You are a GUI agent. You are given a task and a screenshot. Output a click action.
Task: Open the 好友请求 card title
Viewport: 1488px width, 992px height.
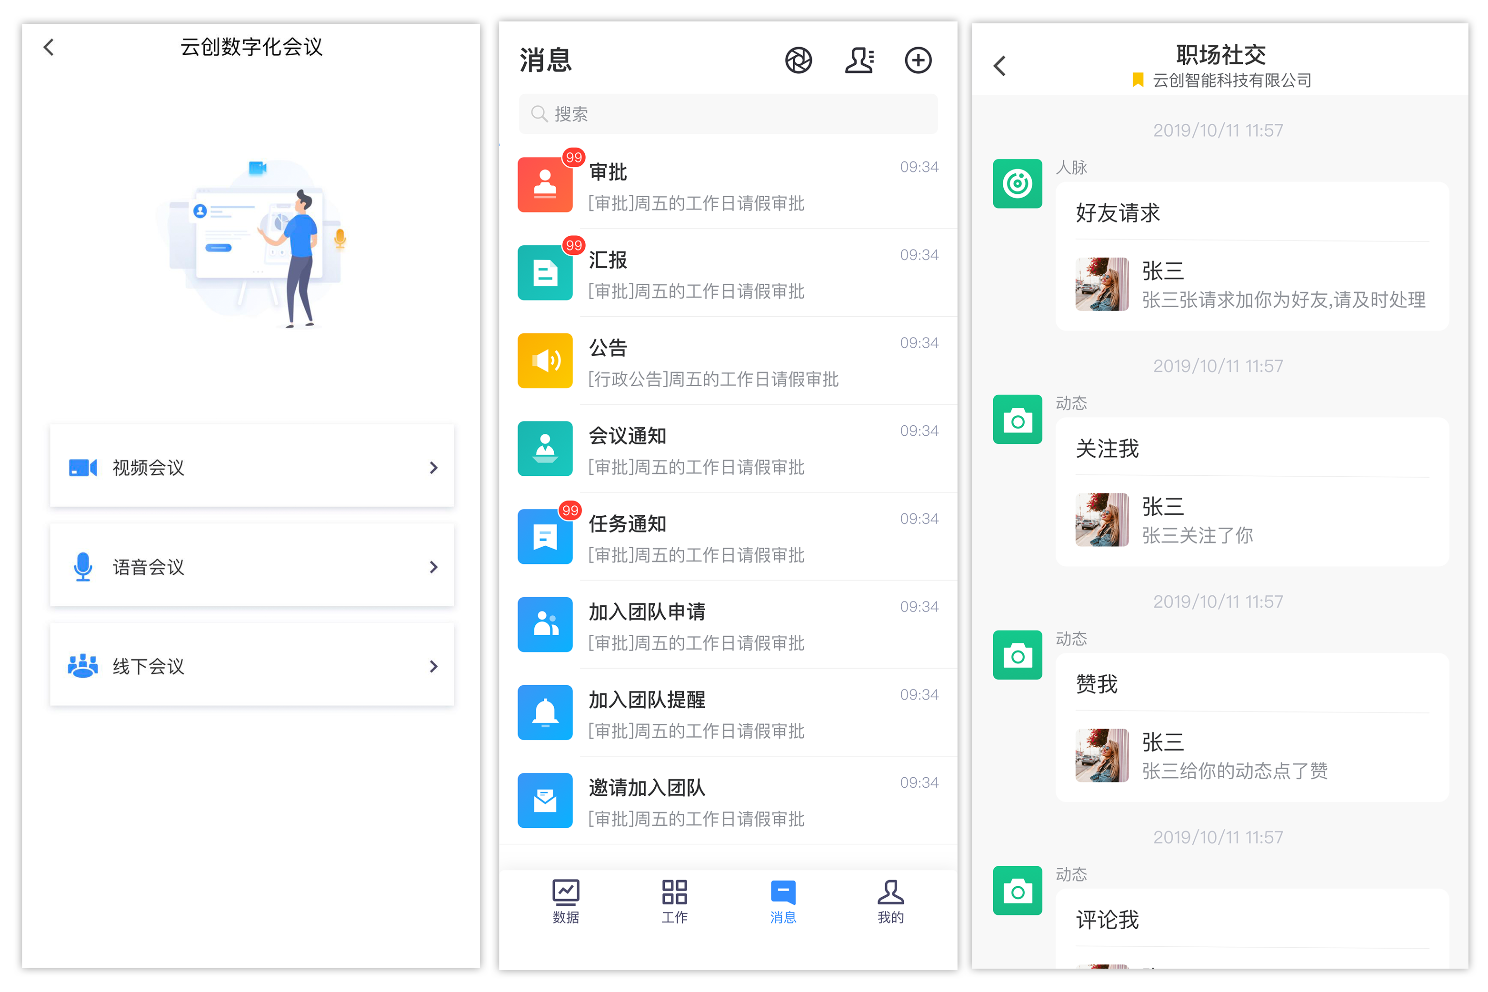point(1118,212)
